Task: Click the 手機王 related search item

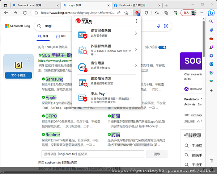Action: coord(193,165)
